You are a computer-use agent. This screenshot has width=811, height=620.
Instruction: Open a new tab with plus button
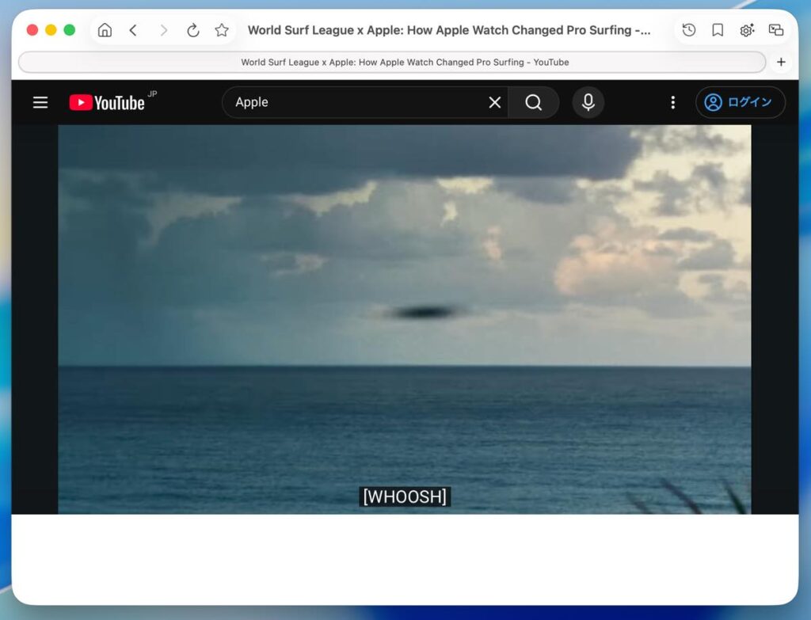[781, 62]
